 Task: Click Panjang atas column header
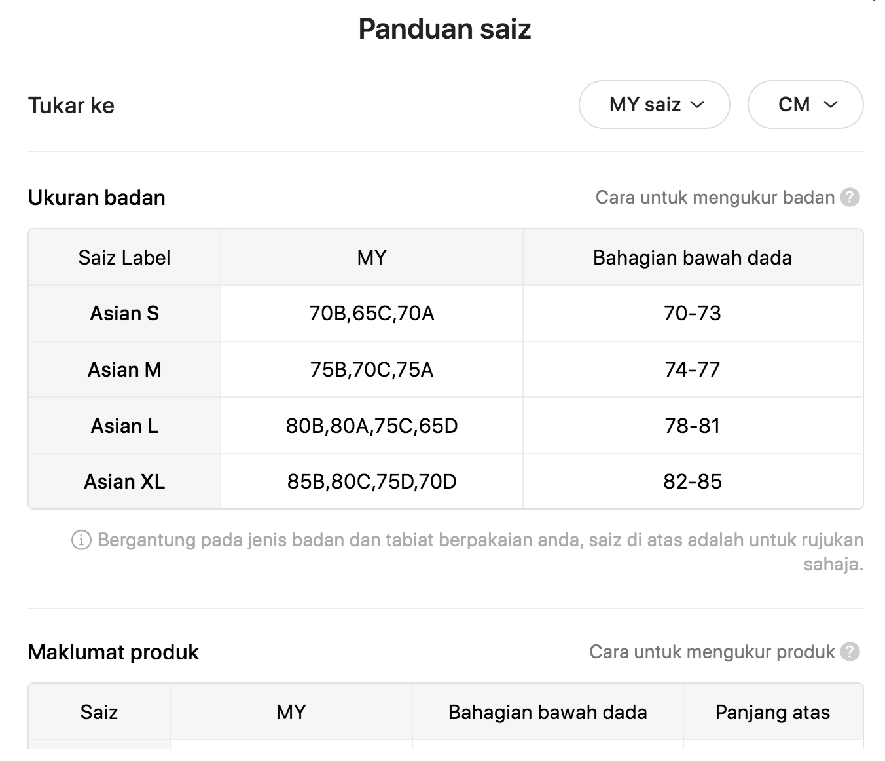tap(773, 712)
